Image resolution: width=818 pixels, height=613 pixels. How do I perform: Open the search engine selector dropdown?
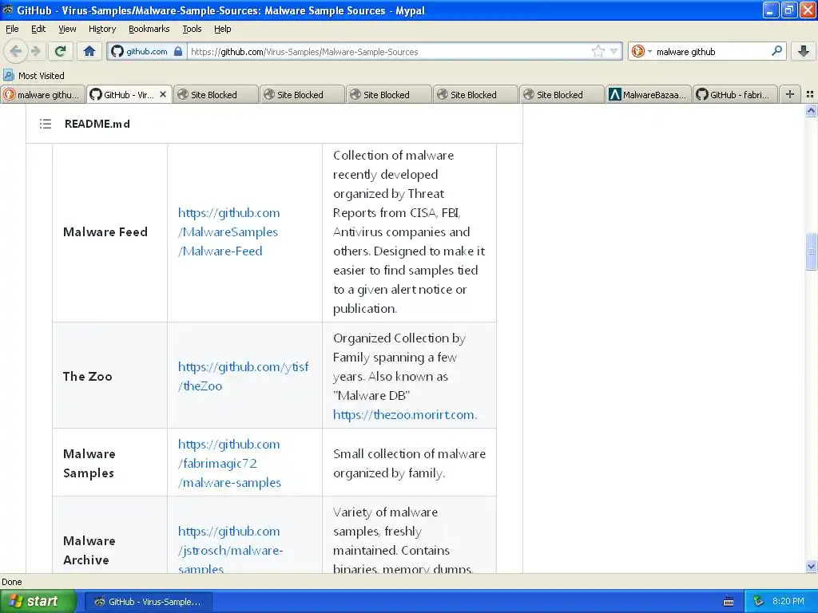click(641, 51)
